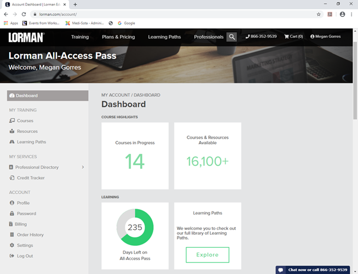358x274 pixels.
Task: Click the shopping cart icon
Action: click(286, 37)
